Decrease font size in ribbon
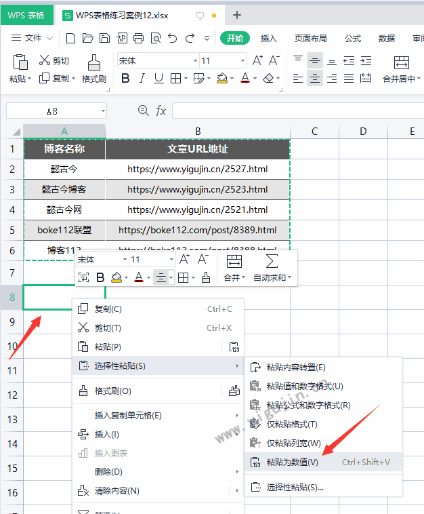424x514 pixels. point(274,60)
